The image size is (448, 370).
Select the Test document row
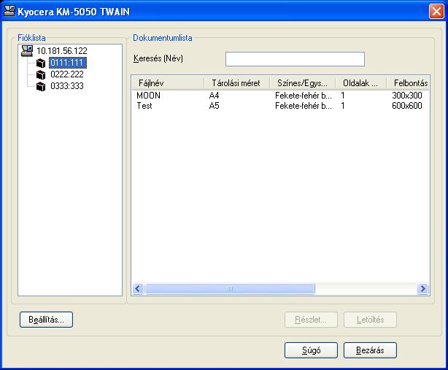click(281, 106)
